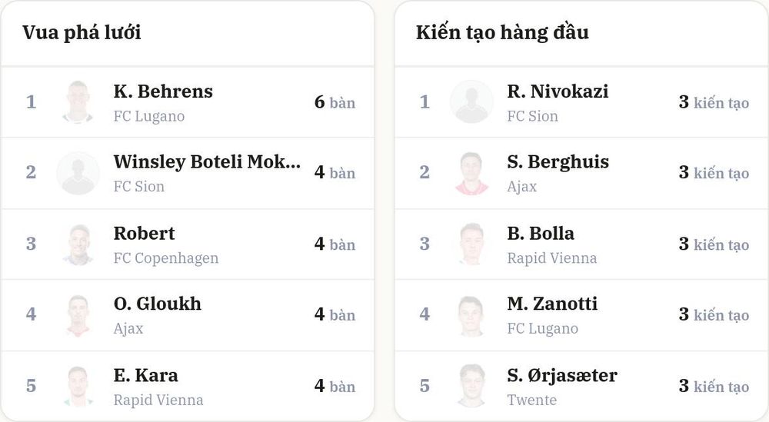Click R. Nivokazi placeholder avatar
Image resolution: width=769 pixels, height=422 pixels.
click(472, 102)
